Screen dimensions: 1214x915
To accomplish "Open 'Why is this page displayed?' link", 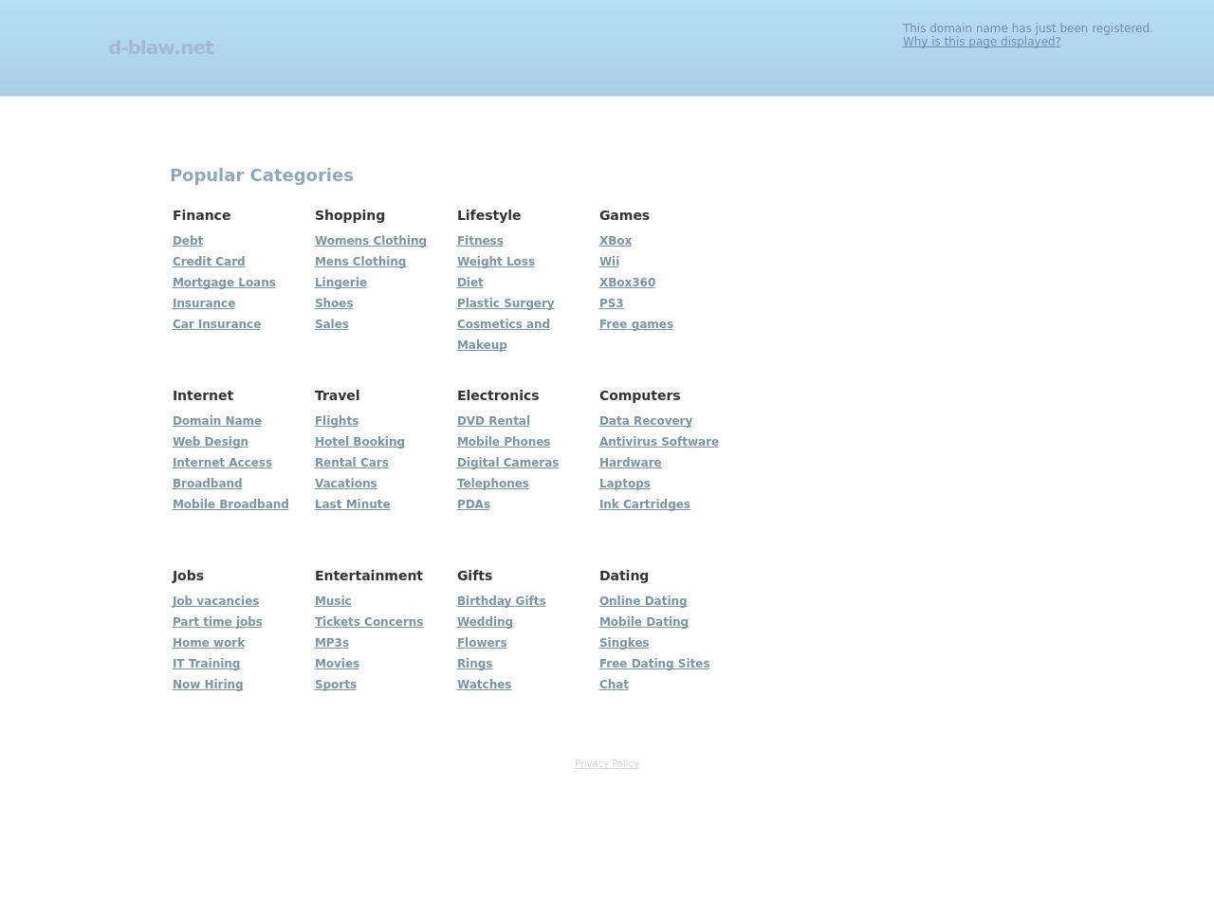I will tap(981, 42).
